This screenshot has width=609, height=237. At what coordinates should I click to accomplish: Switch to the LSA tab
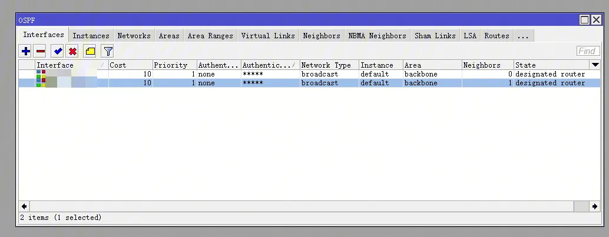tap(469, 36)
